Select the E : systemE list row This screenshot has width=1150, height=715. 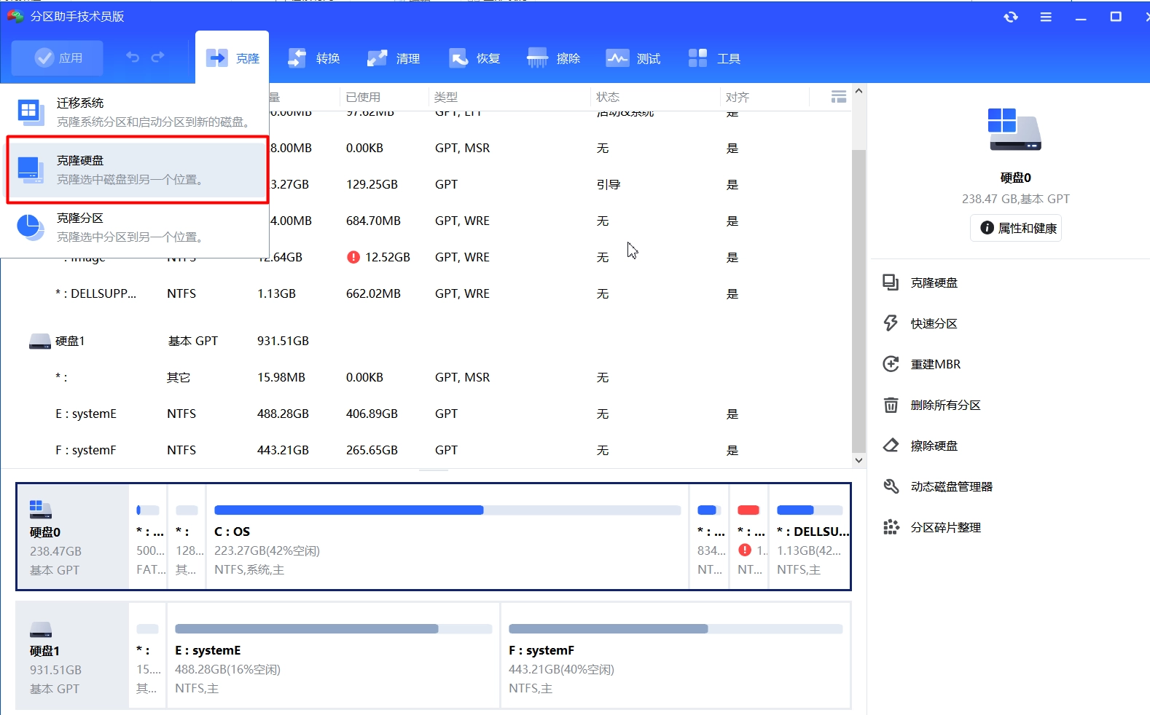click(426, 414)
